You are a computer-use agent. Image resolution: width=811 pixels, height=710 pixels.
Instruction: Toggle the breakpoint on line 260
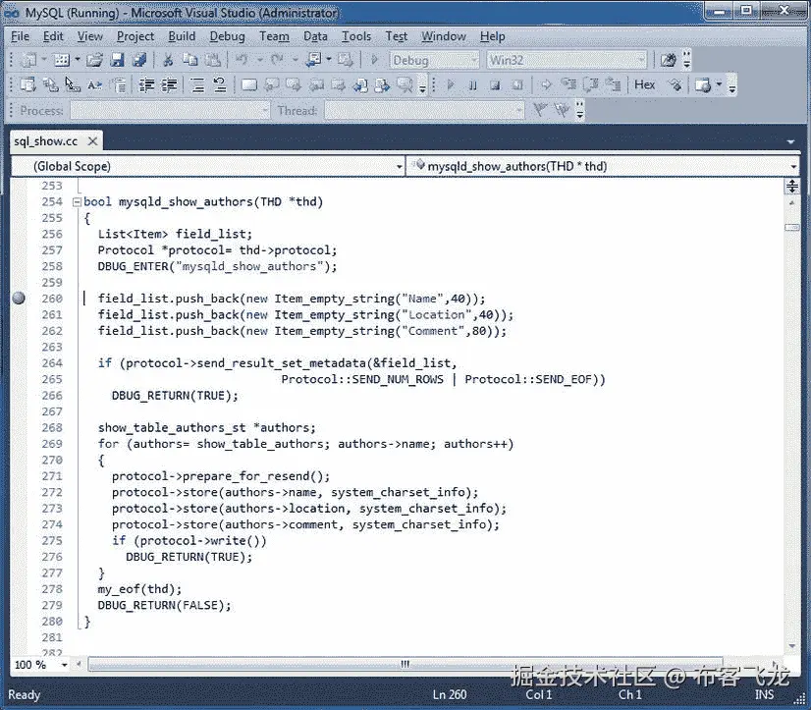[19, 299]
